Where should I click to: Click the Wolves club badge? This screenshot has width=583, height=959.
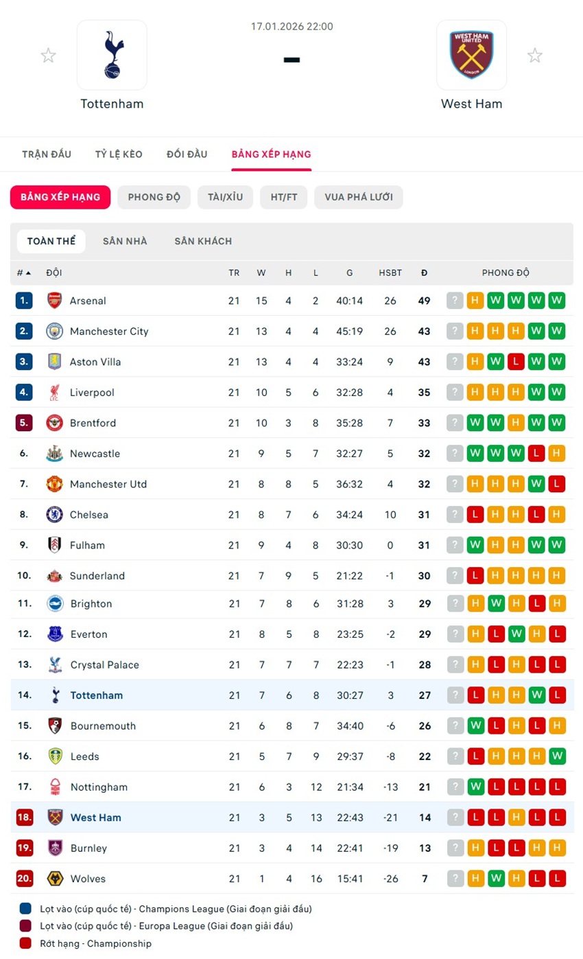tap(55, 879)
